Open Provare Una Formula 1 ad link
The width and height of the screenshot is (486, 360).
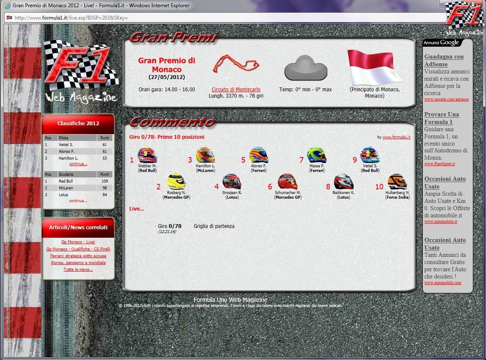coord(441,118)
